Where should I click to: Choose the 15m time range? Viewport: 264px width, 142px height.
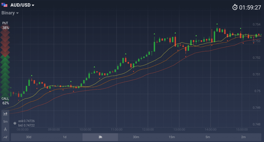(x=172, y=137)
